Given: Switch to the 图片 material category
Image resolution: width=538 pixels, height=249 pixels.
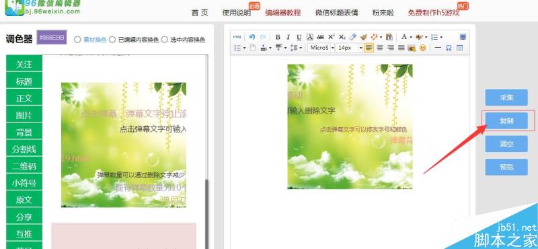Looking at the screenshot, I should click(24, 115).
